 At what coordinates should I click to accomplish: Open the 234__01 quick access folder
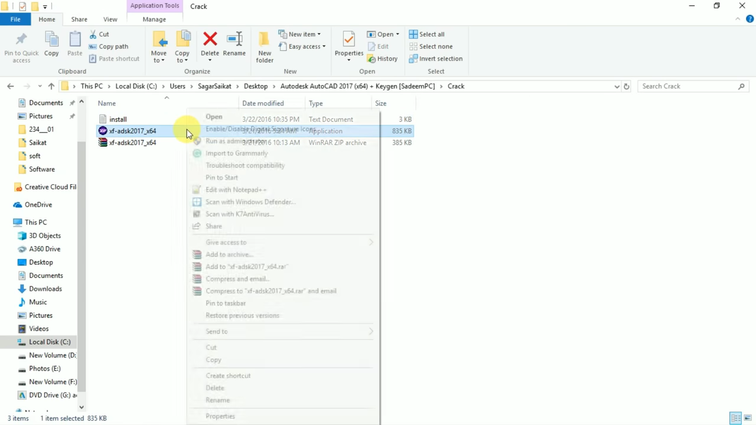(x=41, y=129)
